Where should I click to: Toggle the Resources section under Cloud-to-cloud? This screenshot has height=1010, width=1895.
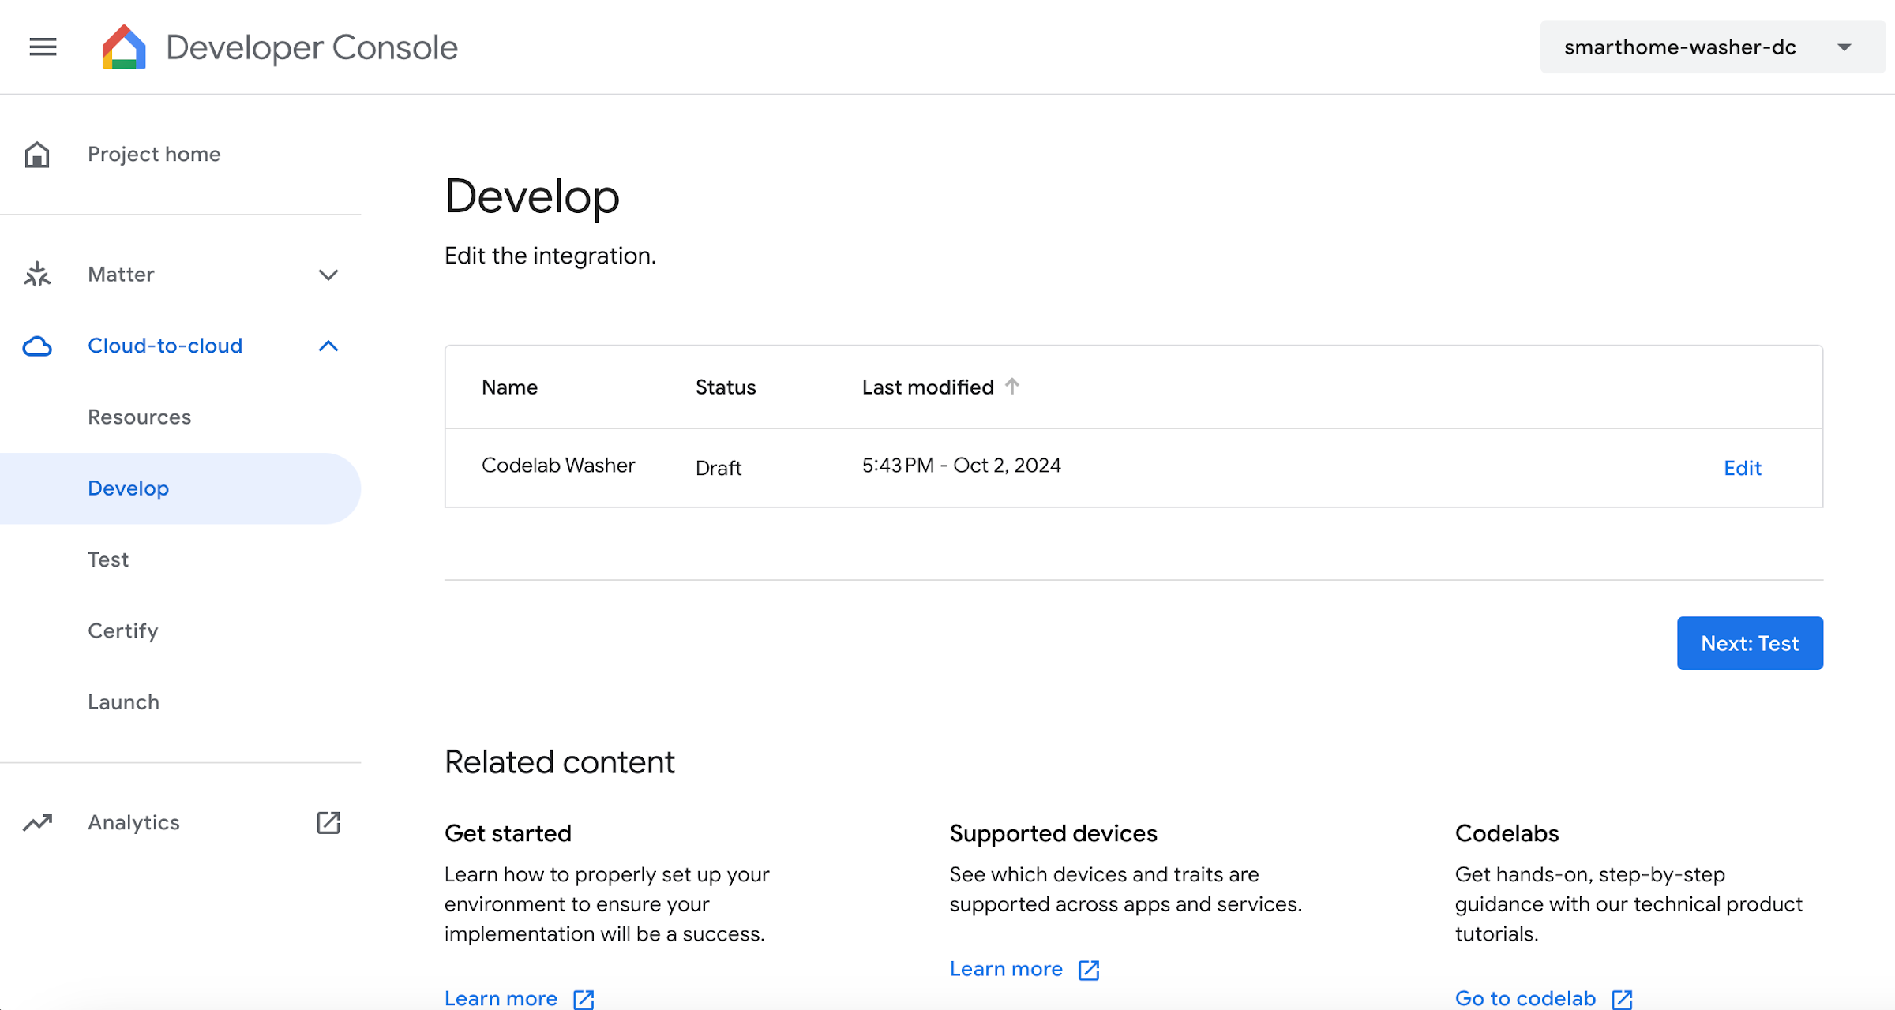pyautogui.click(x=138, y=416)
